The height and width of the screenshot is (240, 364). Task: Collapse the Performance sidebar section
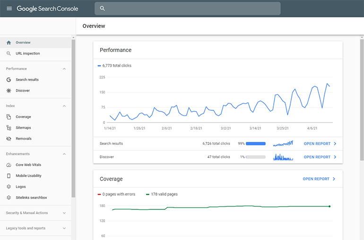coord(64,69)
